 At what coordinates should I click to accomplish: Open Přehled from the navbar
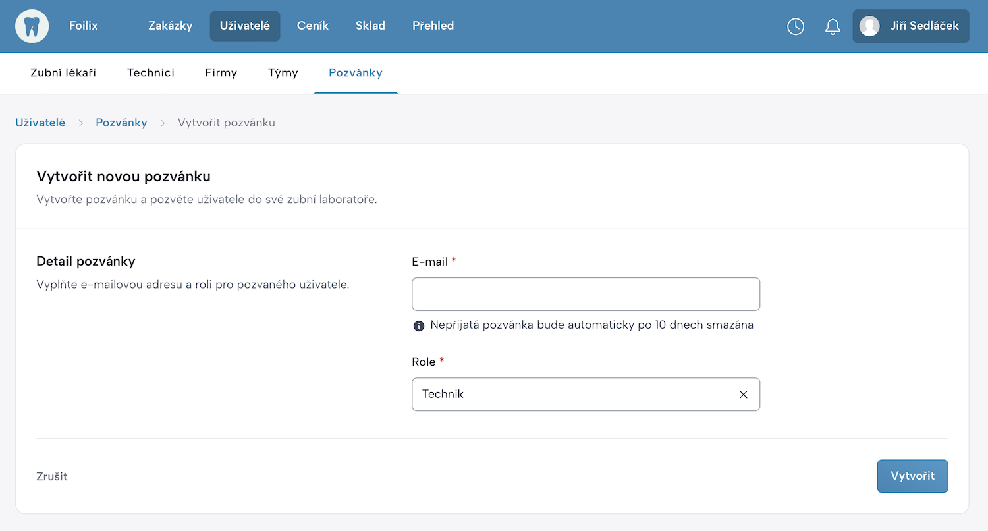(433, 26)
